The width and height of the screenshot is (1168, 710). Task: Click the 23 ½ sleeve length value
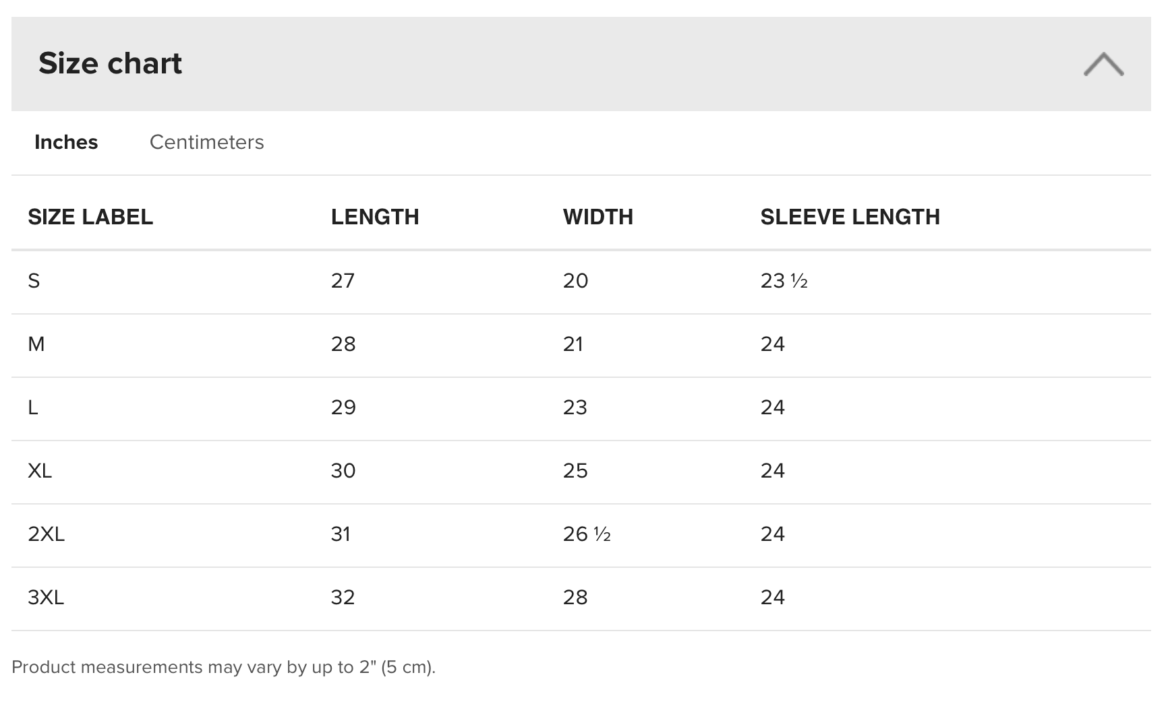pos(784,281)
